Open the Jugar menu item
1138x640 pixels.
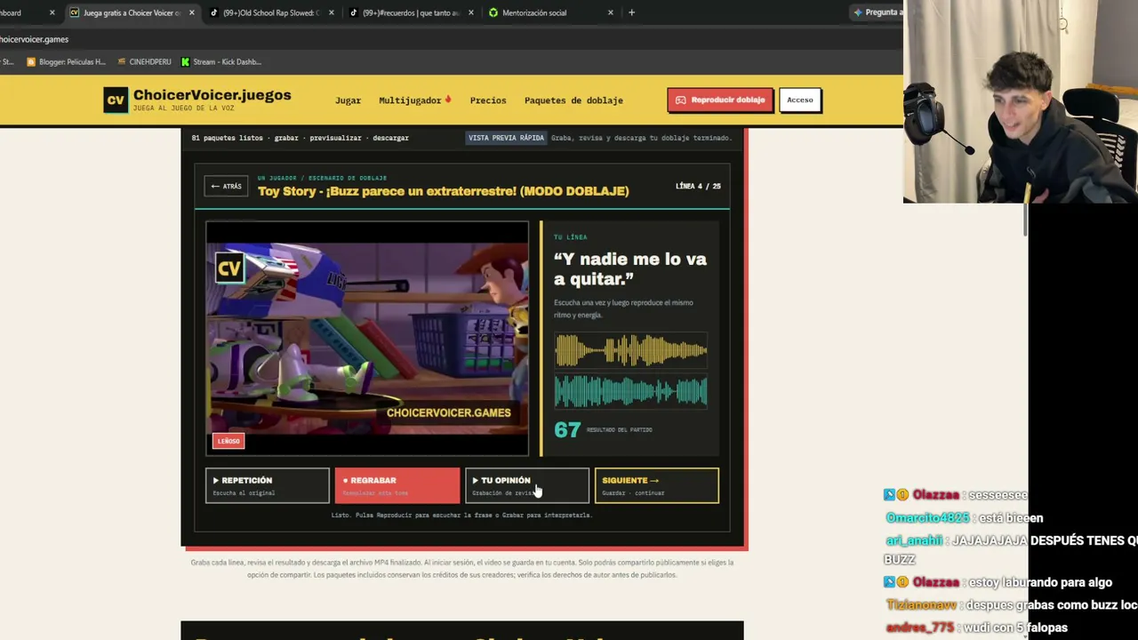[x=348, y=100]
